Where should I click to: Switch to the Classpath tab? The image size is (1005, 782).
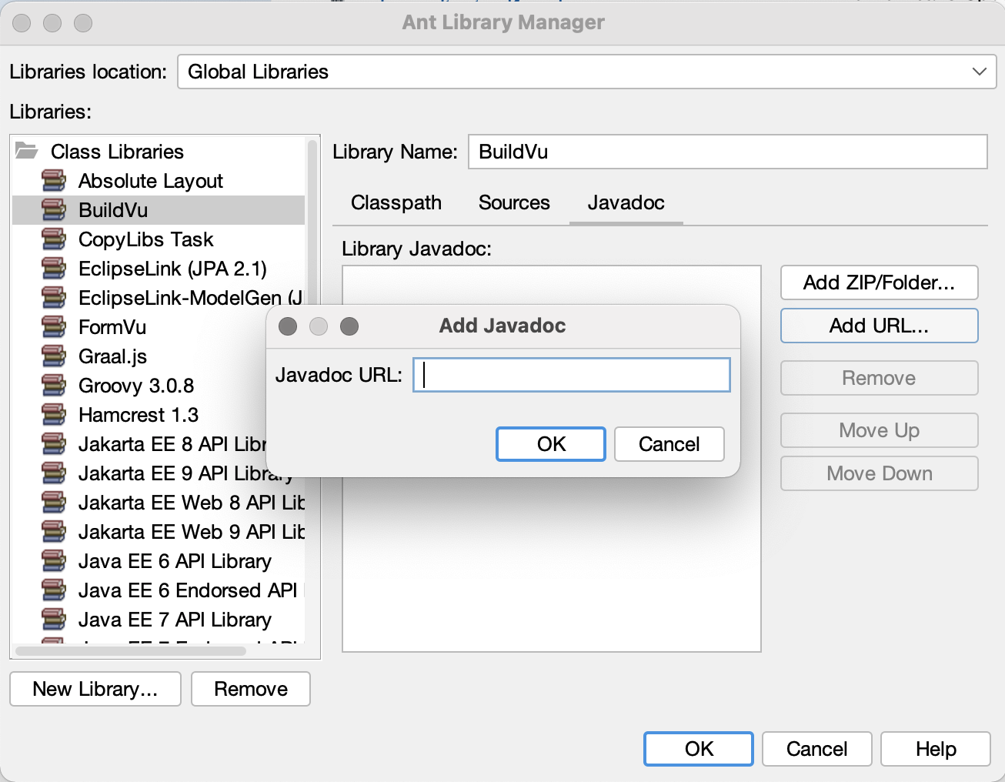point(396,202)
